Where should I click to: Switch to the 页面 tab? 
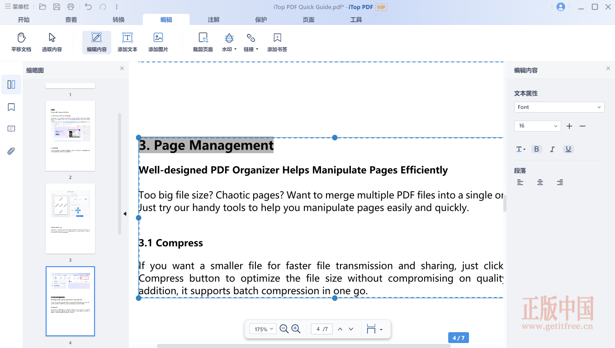[x=308, y=20]
